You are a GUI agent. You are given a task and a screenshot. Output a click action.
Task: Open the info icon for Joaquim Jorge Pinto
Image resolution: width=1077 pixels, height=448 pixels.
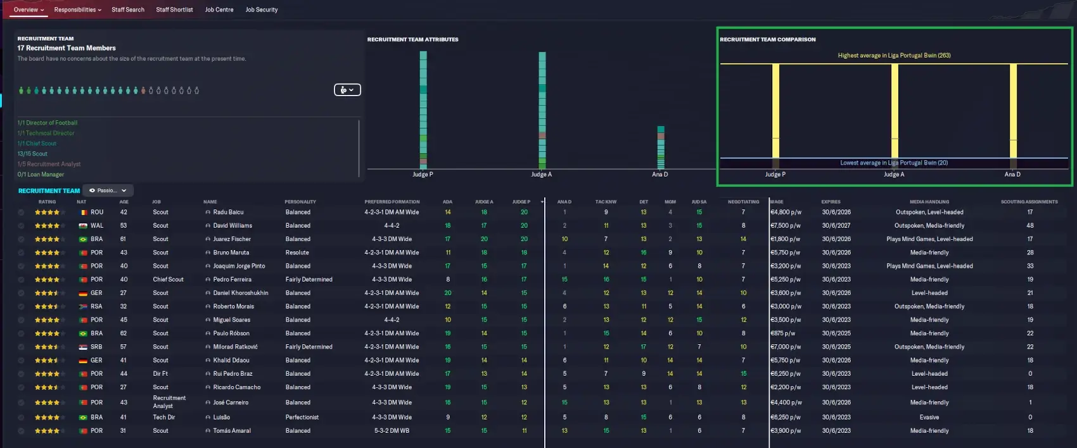point(208,266)
